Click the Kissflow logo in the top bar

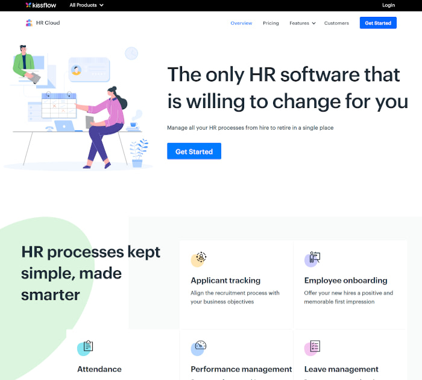[x=40, y=5]
